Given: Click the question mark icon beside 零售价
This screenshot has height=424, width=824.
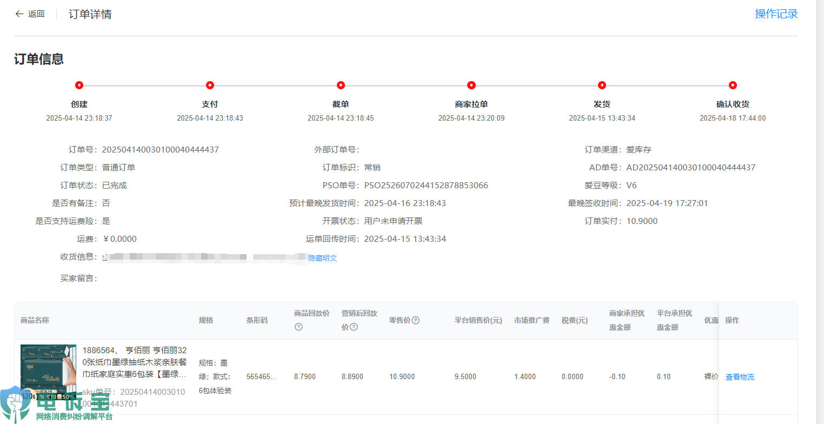Looking at the screenshot, I should tap(416, 320).
